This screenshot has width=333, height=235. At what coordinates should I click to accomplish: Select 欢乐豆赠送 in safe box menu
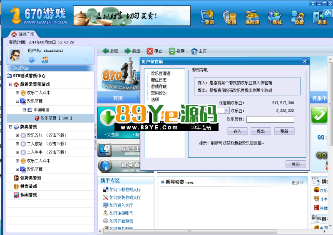161,73
